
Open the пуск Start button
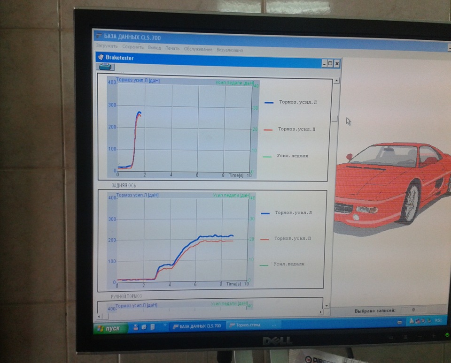click(110, 328)
